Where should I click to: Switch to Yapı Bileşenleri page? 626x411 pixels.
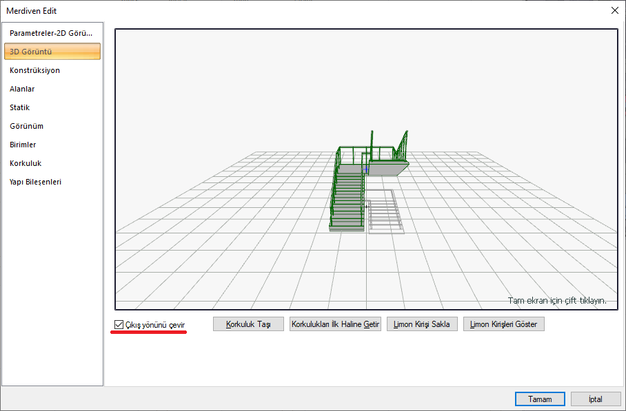(52, 182)
